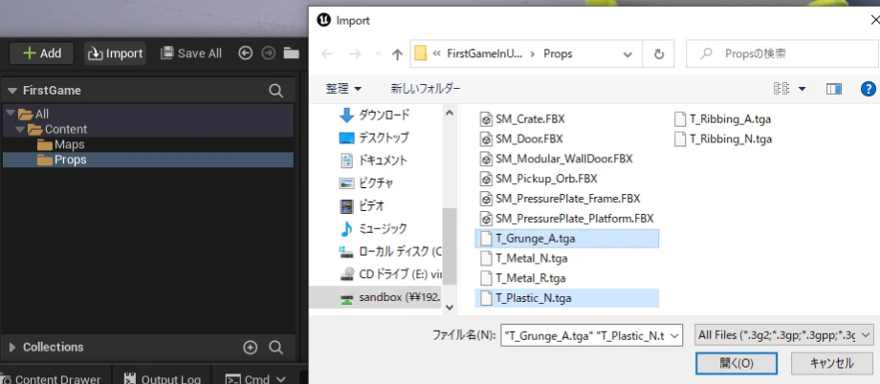Toggle the preview pane icon
This screenshot has height=384, width=880.
[x=834, y=89]
